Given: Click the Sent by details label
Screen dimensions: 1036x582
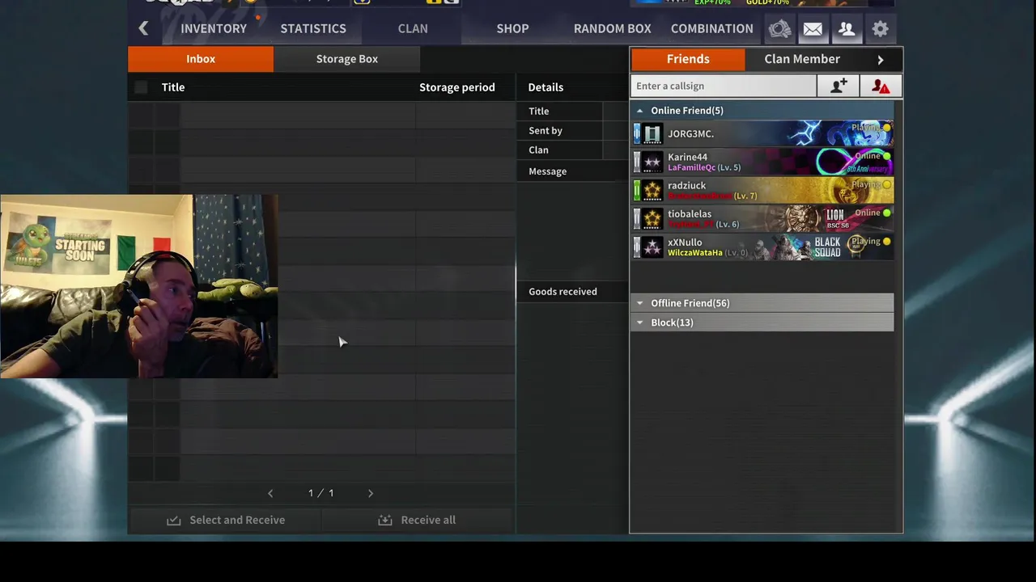Looking at the screenshot, I should tap(546, 130).
